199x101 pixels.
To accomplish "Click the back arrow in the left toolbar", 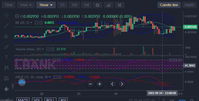I will [6, 89].
